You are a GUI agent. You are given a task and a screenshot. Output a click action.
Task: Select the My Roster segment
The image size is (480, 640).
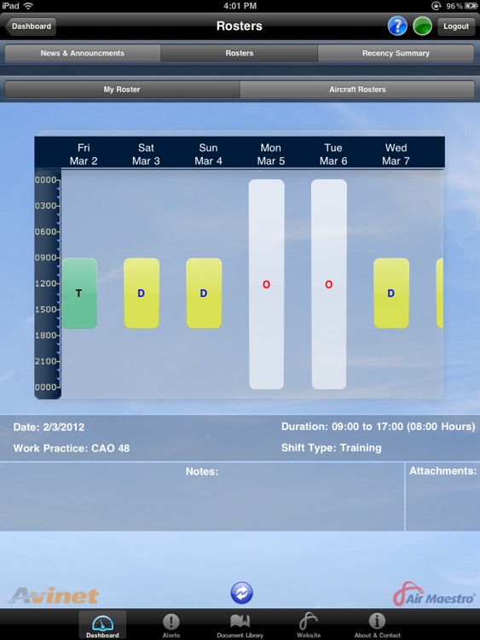point(122,90)
